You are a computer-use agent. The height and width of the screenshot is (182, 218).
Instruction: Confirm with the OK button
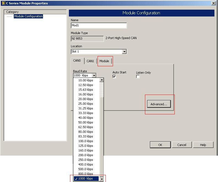tap(160, 145)
